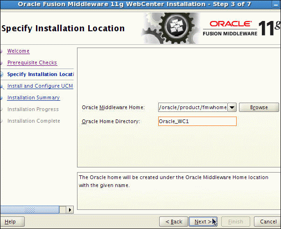Click the Installation Progress step label
The width and height of the screenshot is (281, 229).
pyautogui.click(x=33, y=109)
